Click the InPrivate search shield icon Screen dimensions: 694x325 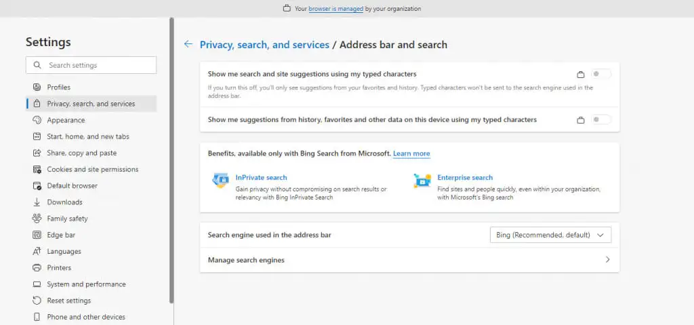click(x=220, y=180)
